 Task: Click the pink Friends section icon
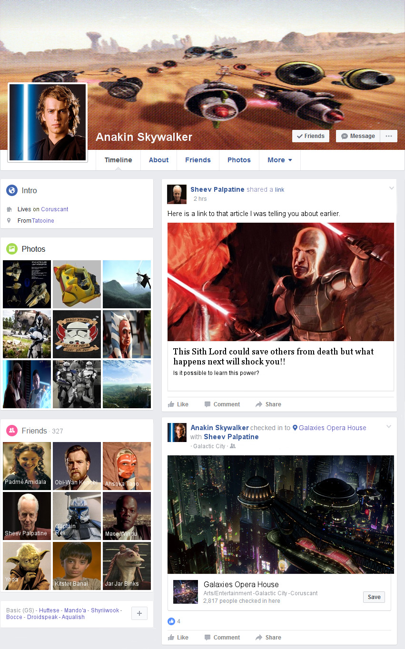(x=12, y=431)
